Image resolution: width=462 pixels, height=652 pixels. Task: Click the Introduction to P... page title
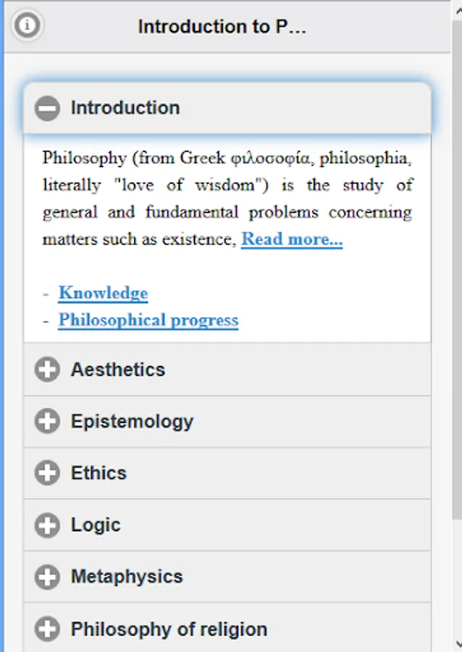(222, 27)
